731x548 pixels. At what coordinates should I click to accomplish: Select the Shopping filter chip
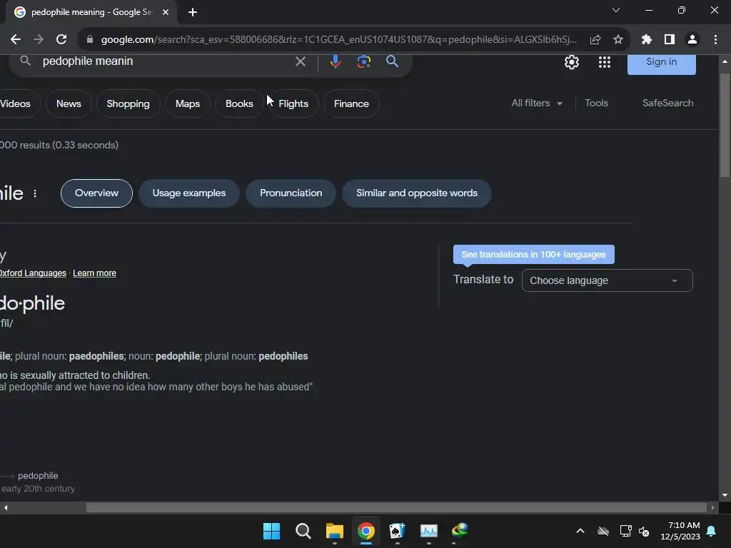tap(128, 103)
